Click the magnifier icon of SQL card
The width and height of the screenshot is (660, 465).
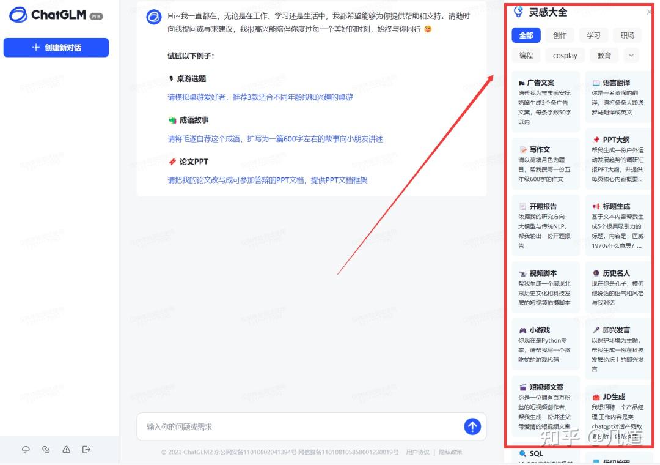point(522,453)
